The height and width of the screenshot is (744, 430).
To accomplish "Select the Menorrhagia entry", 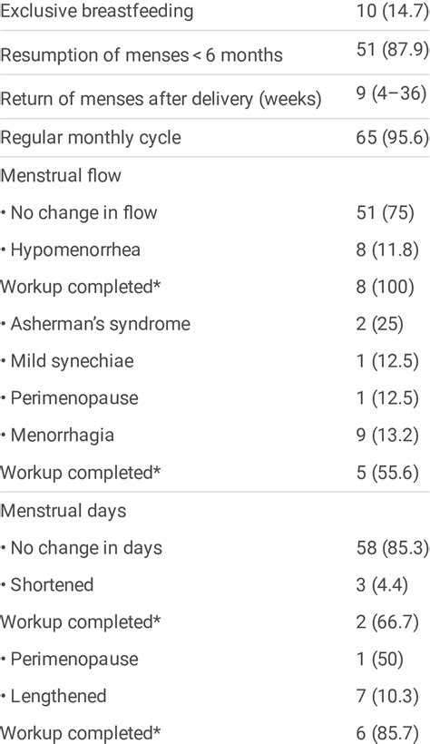I will pyautogui.click(x=57, y=436).
